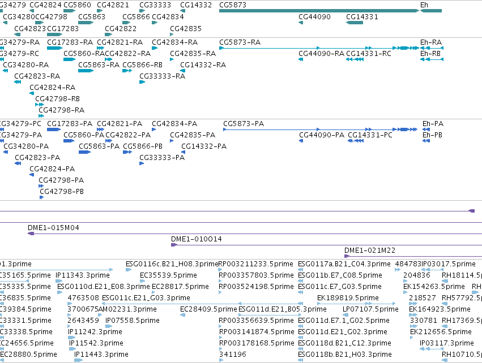Select transcript CG5873-RA
Image resolution: width=482 pixels, height=363 pixels.
[319, 48]
